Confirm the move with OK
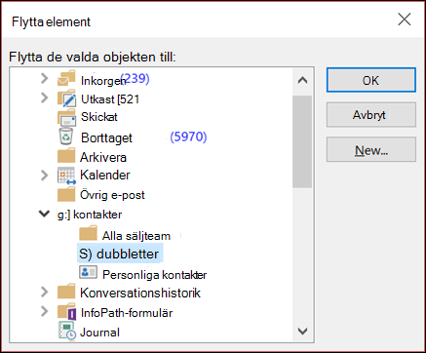Image resolution: width=426 pixels, height=353 pixels. click(371, 80)
